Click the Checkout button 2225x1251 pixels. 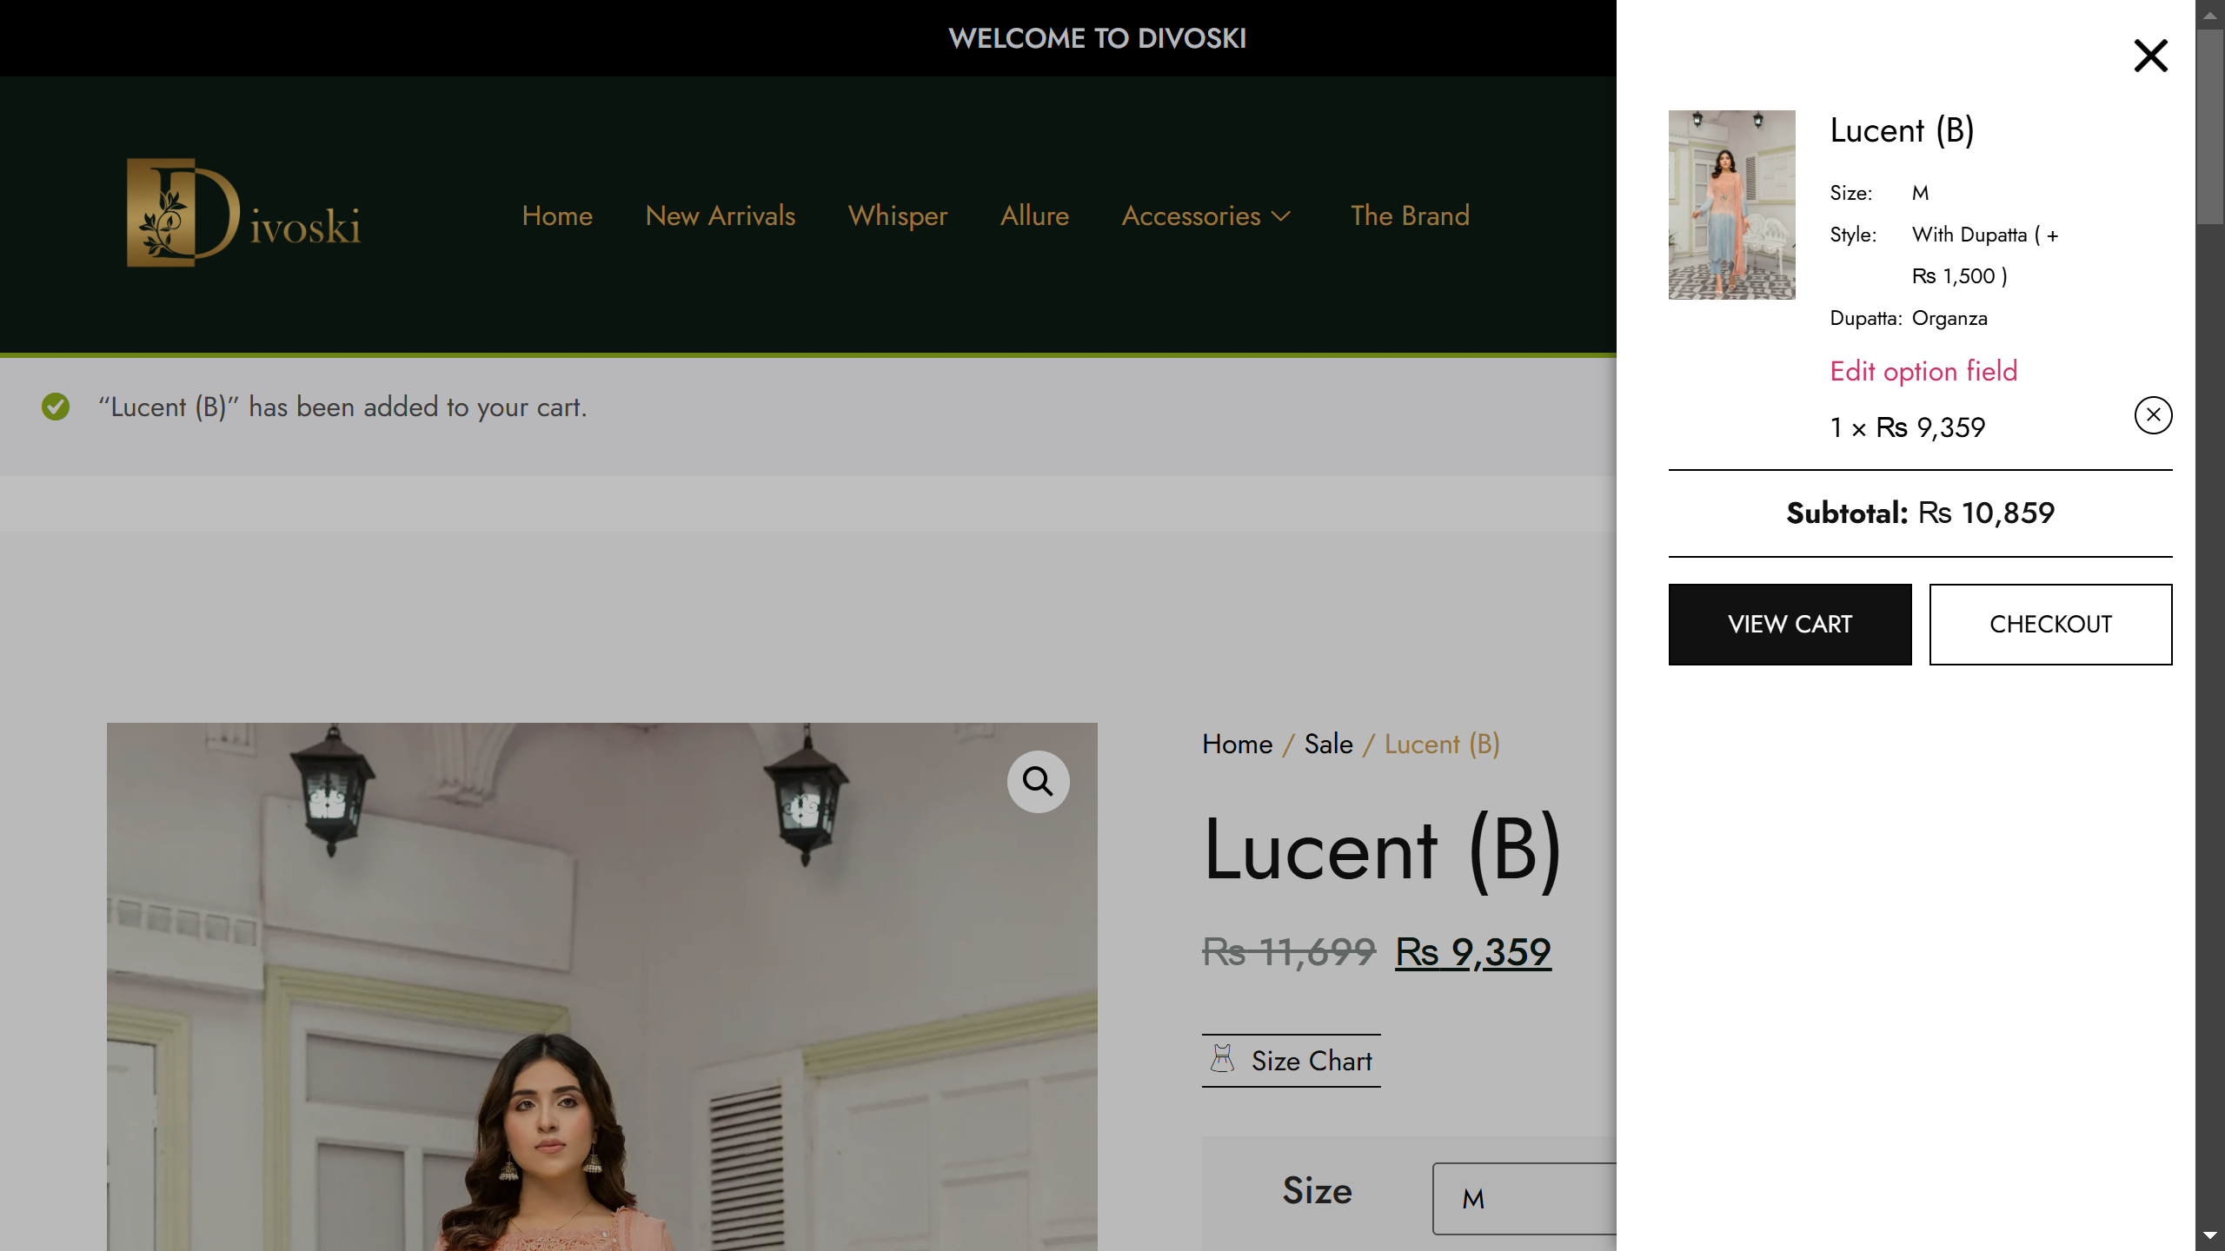[x=2050, y=625]
